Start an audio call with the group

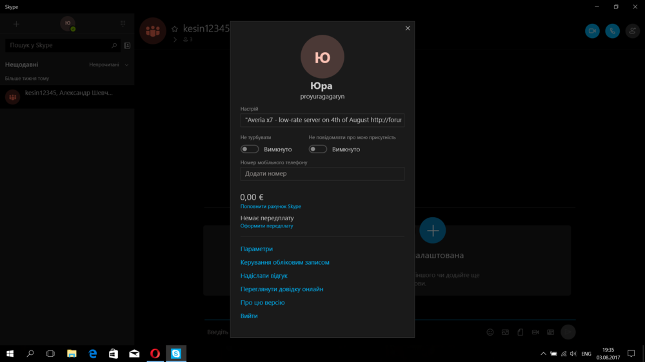(x=612, y=30)
